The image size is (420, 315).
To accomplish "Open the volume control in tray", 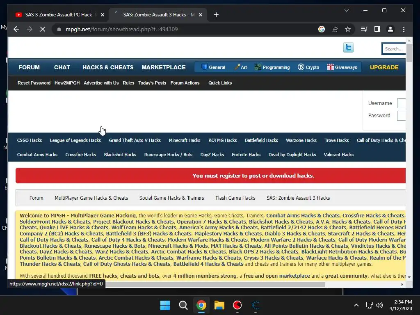I will 379,305.
